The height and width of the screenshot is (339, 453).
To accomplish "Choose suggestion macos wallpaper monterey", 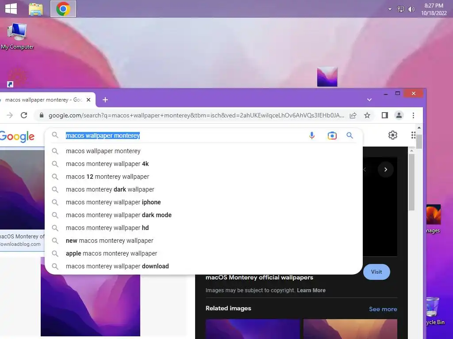I will click(203, 151).
